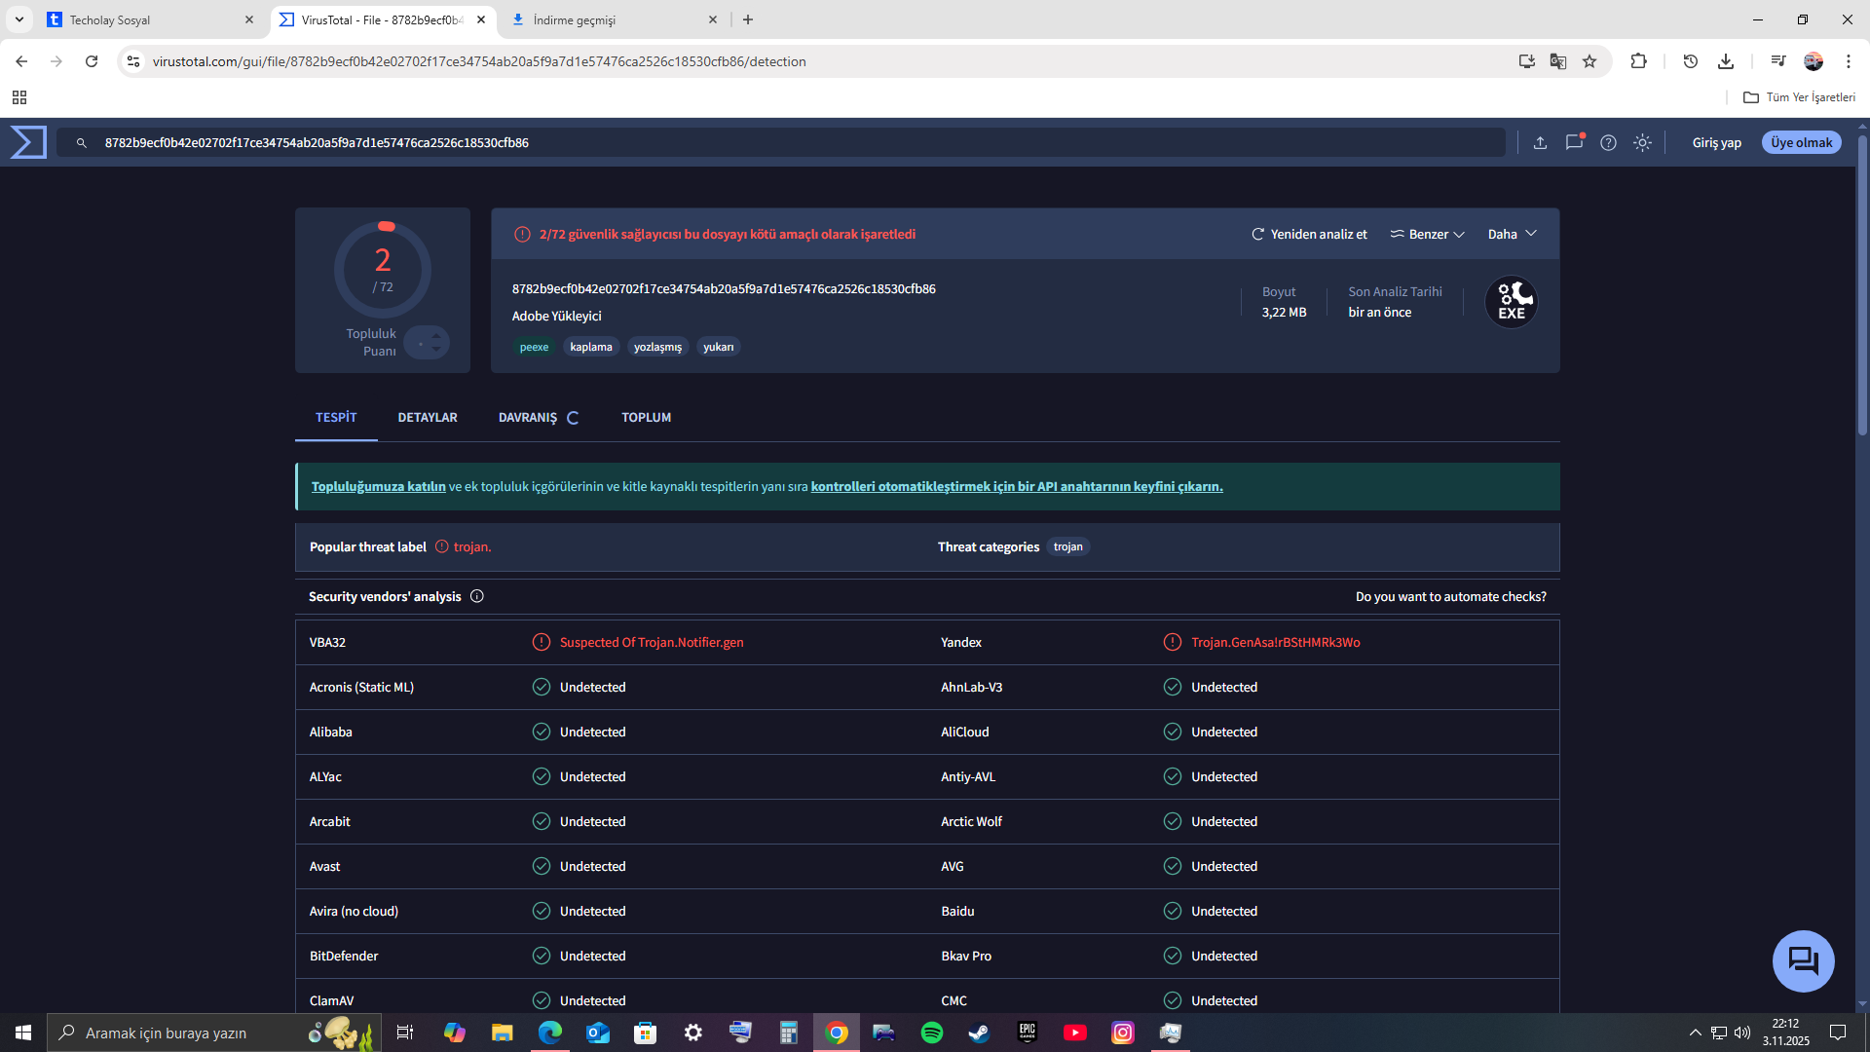Open Steam from the taskbar
1870x1052 pixels.
click(x=980, y=1033)
